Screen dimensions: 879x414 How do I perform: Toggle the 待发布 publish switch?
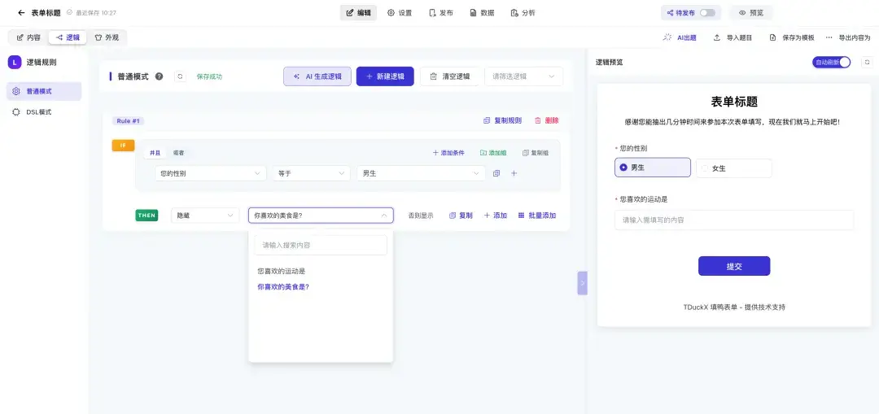click(x=707, y=13)
